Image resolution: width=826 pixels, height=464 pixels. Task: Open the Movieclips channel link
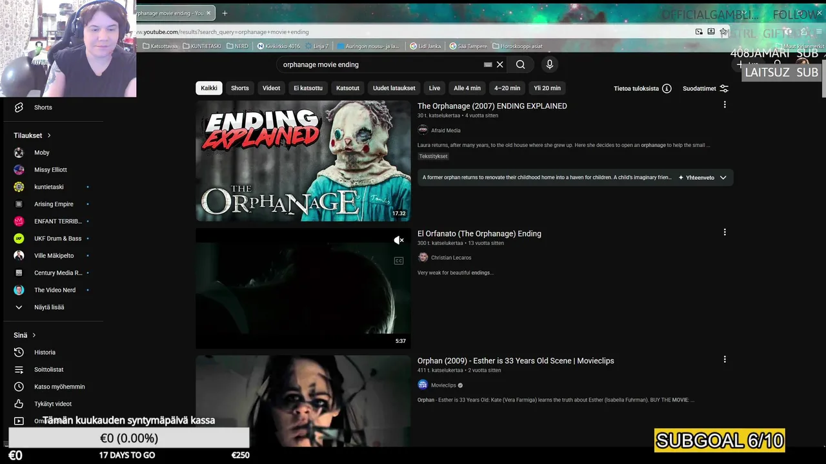point(443,385)
